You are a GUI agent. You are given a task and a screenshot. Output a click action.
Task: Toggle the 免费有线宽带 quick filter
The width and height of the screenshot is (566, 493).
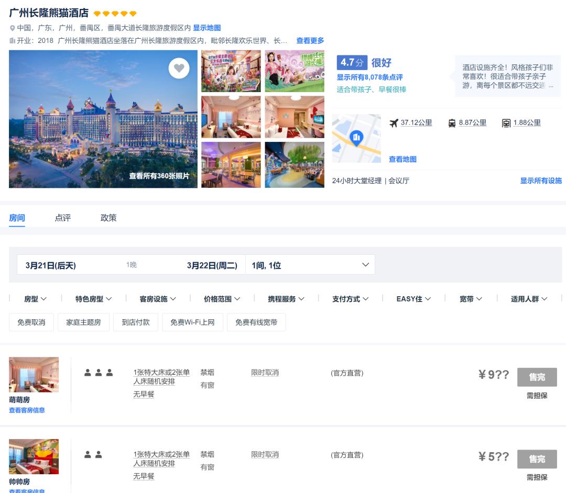click(256, 322)
